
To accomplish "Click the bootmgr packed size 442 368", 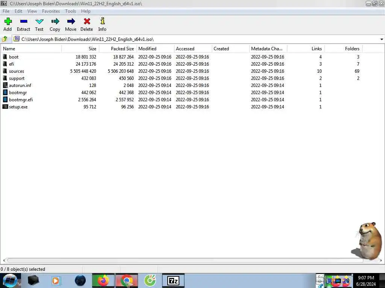I will [x=126, y=93].
